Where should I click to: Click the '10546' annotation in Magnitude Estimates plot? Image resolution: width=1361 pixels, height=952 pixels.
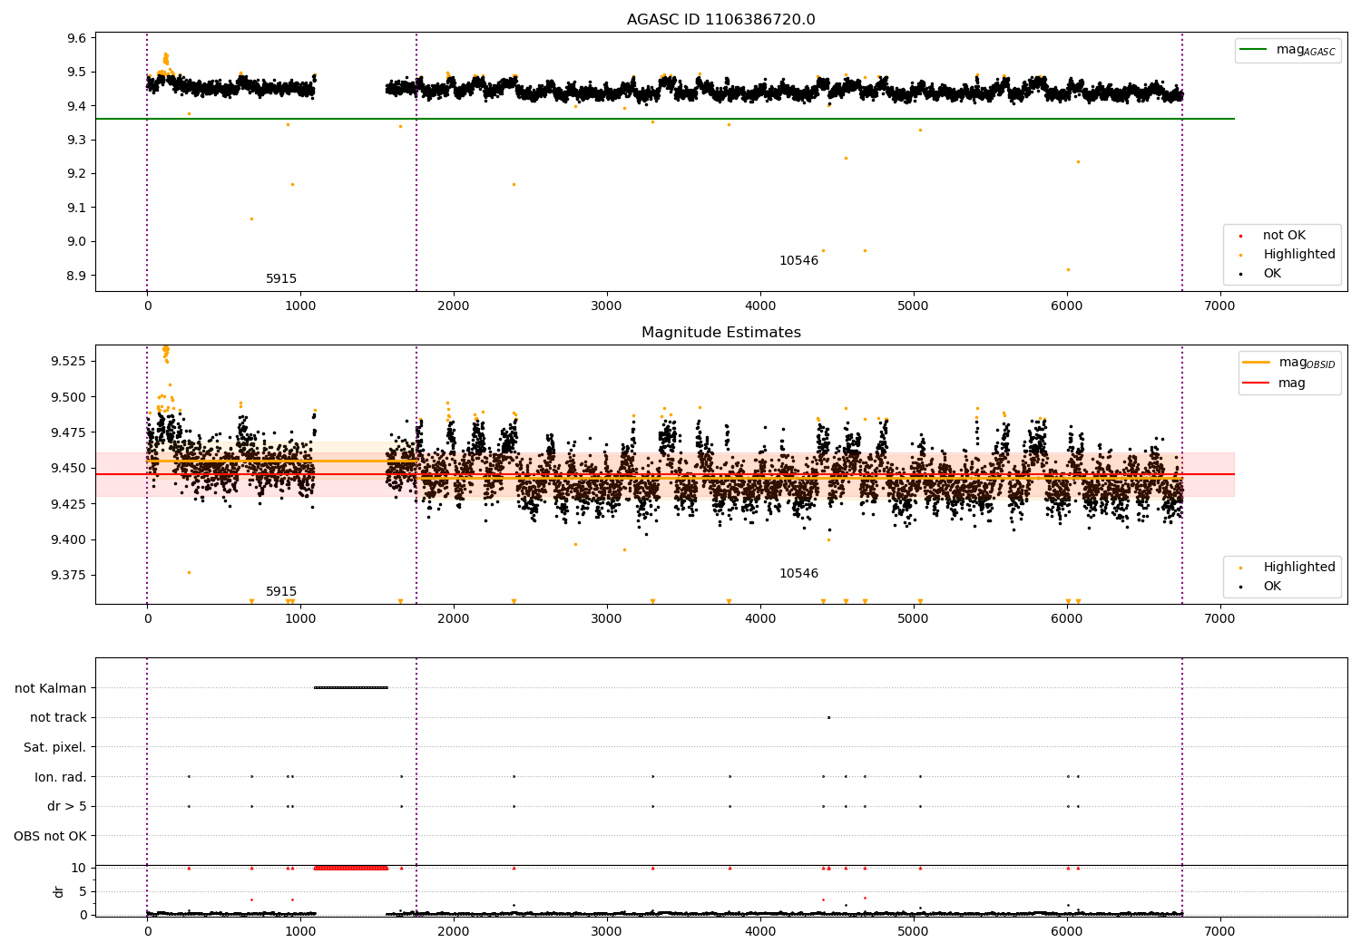pos(798,574)
